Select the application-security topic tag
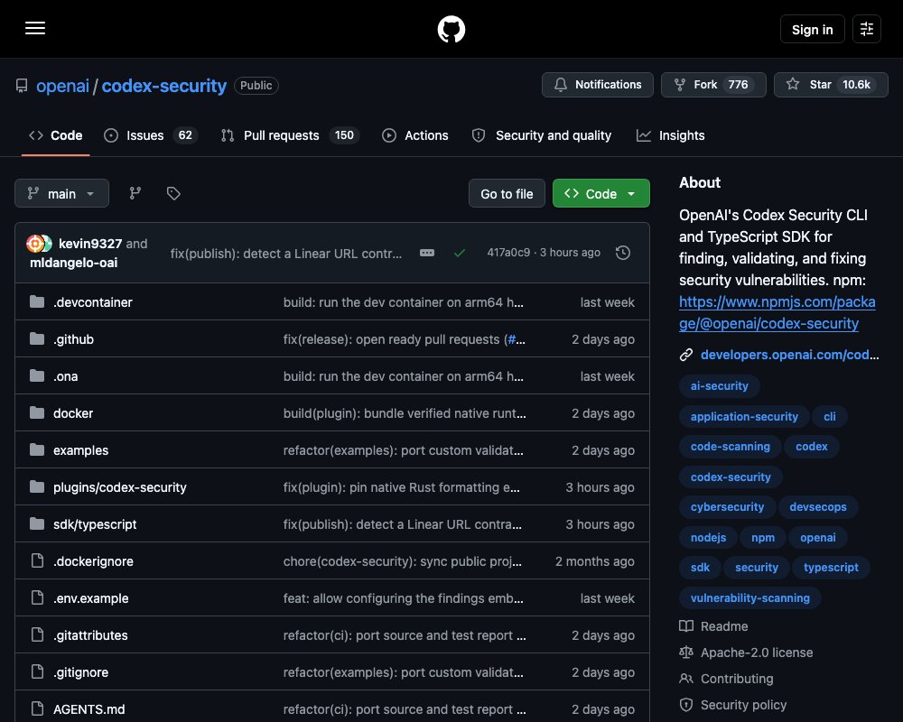 pyautogui.click(x=744, y=416)
